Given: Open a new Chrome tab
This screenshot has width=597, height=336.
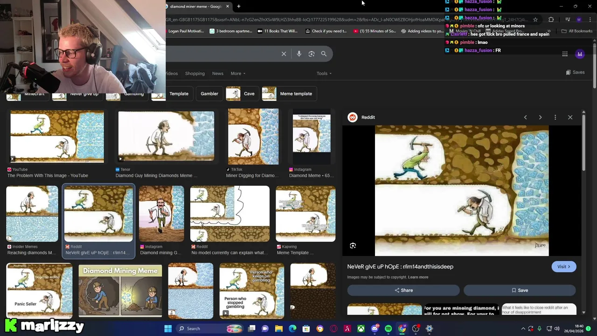Looking at the screenshot, I should click(238, 7).
